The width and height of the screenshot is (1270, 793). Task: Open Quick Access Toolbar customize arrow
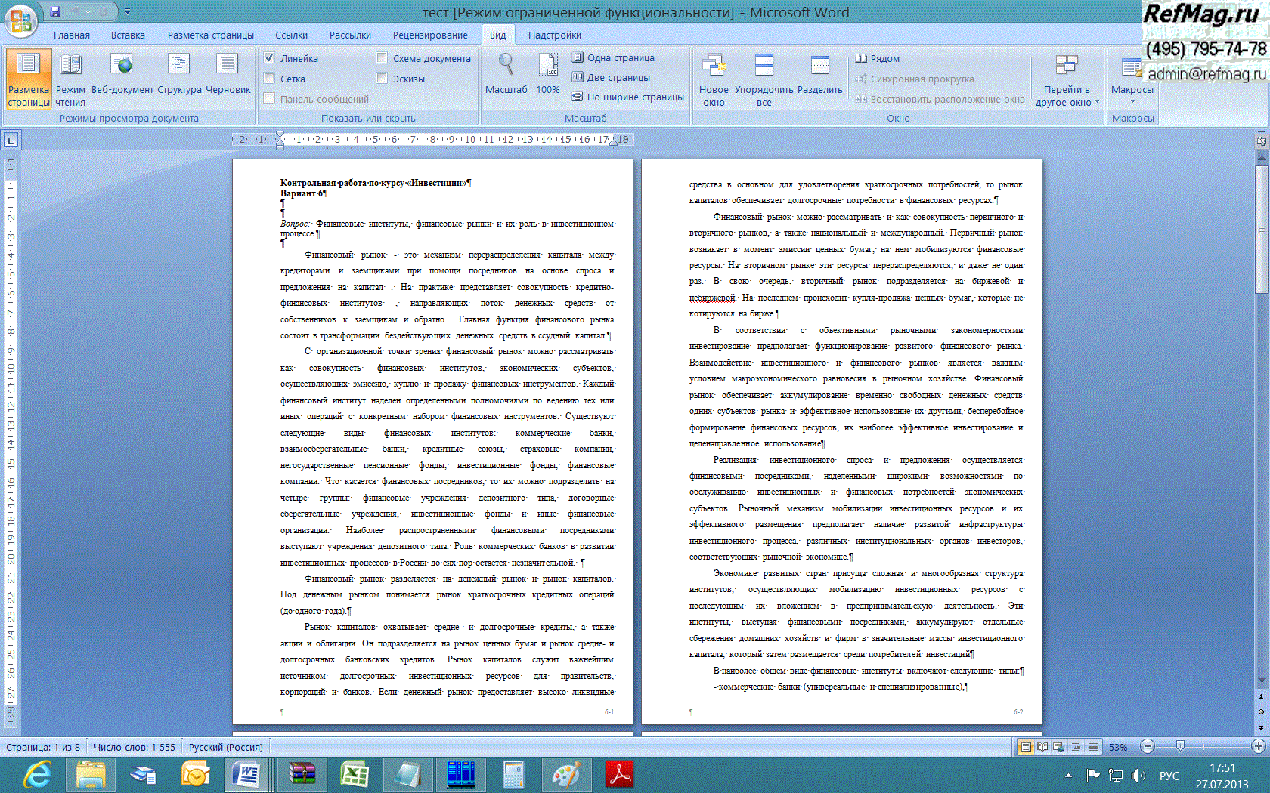point(127,12)
